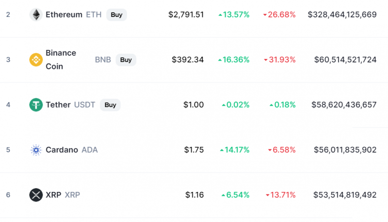This screenshot has width=388, height=222.
Task: Open the Cardano name link
Action: tap(62, 150)
